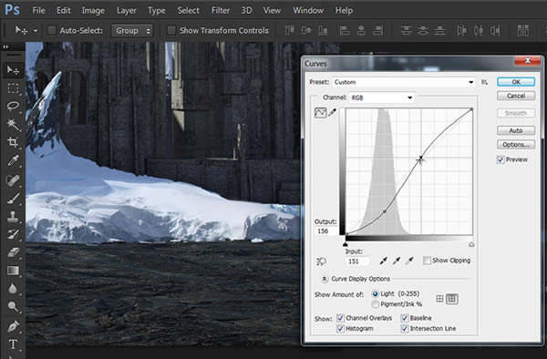The image size is (547, 359).
Task: Select the Blur tool
Action: coord(13,289)
